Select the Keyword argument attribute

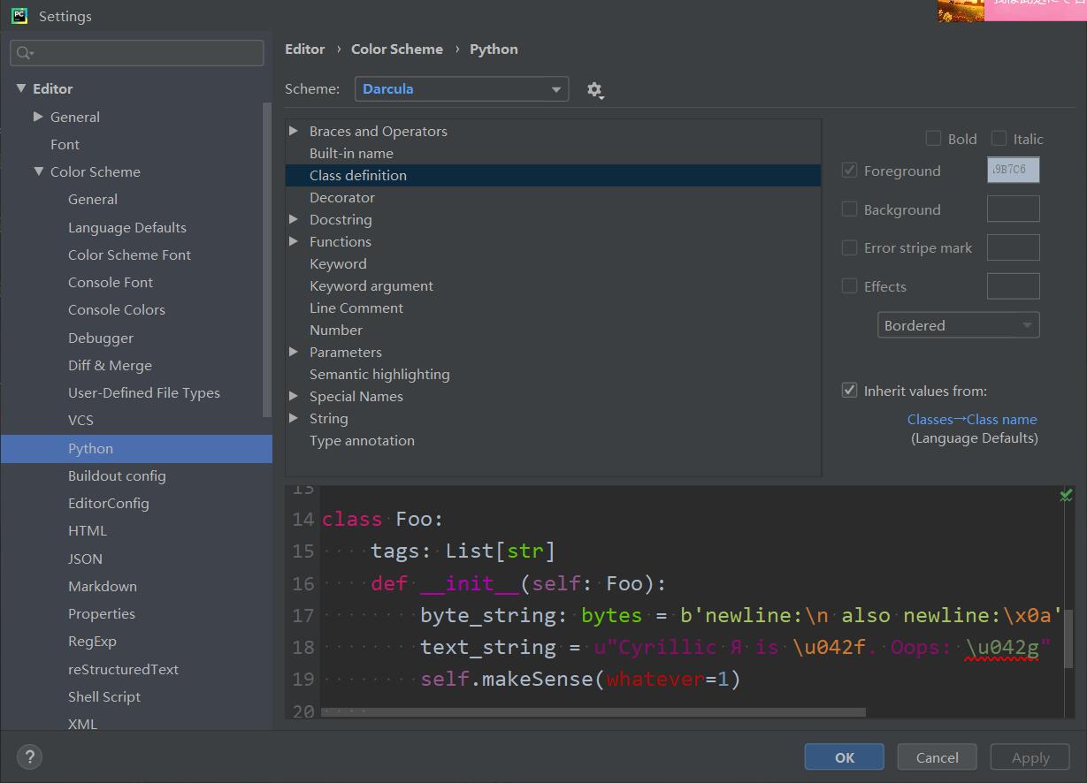(371, 285)
